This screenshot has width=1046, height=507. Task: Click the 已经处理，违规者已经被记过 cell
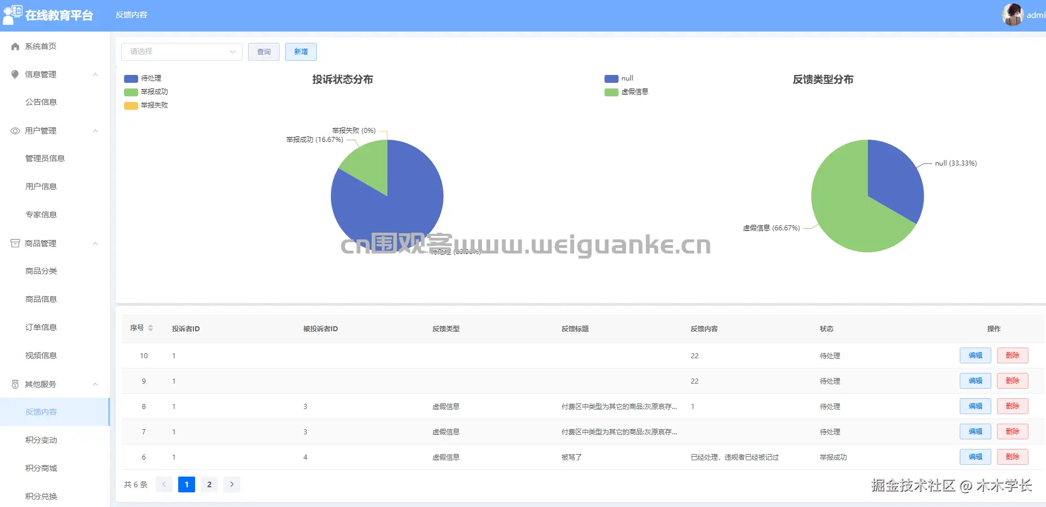click(x=735, y=457)
